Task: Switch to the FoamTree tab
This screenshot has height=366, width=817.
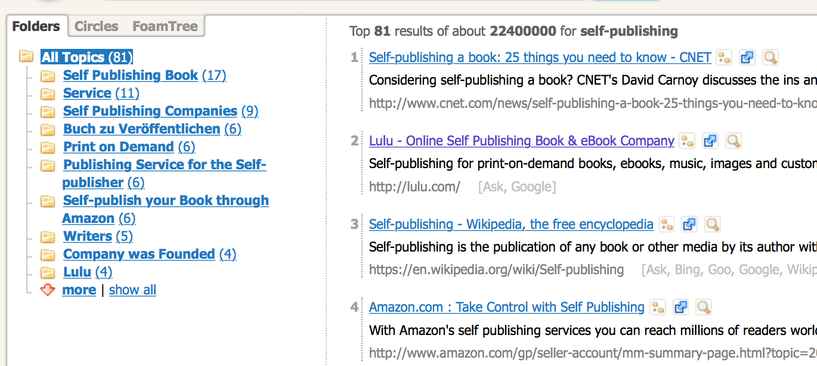Action: click(x=165, y=26)
